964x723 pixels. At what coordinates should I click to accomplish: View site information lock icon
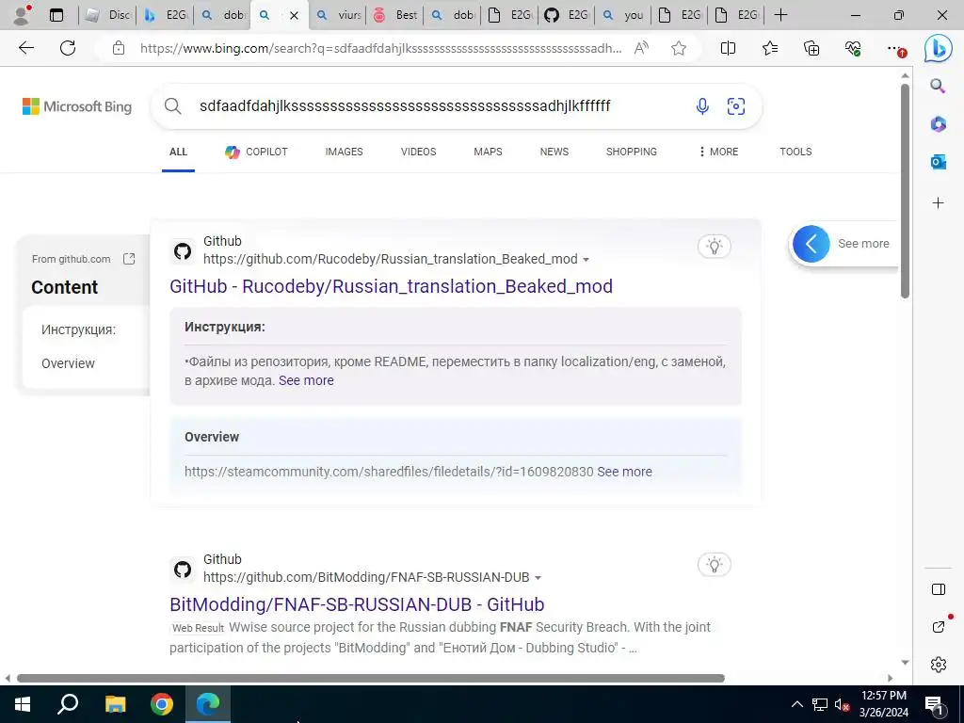click(119, 48)
